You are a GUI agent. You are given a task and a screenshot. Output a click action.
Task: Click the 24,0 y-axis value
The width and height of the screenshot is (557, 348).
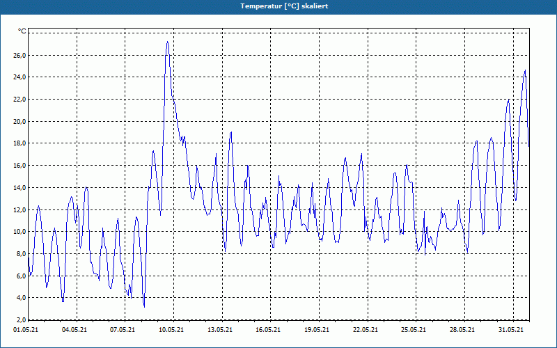(19, 77)
